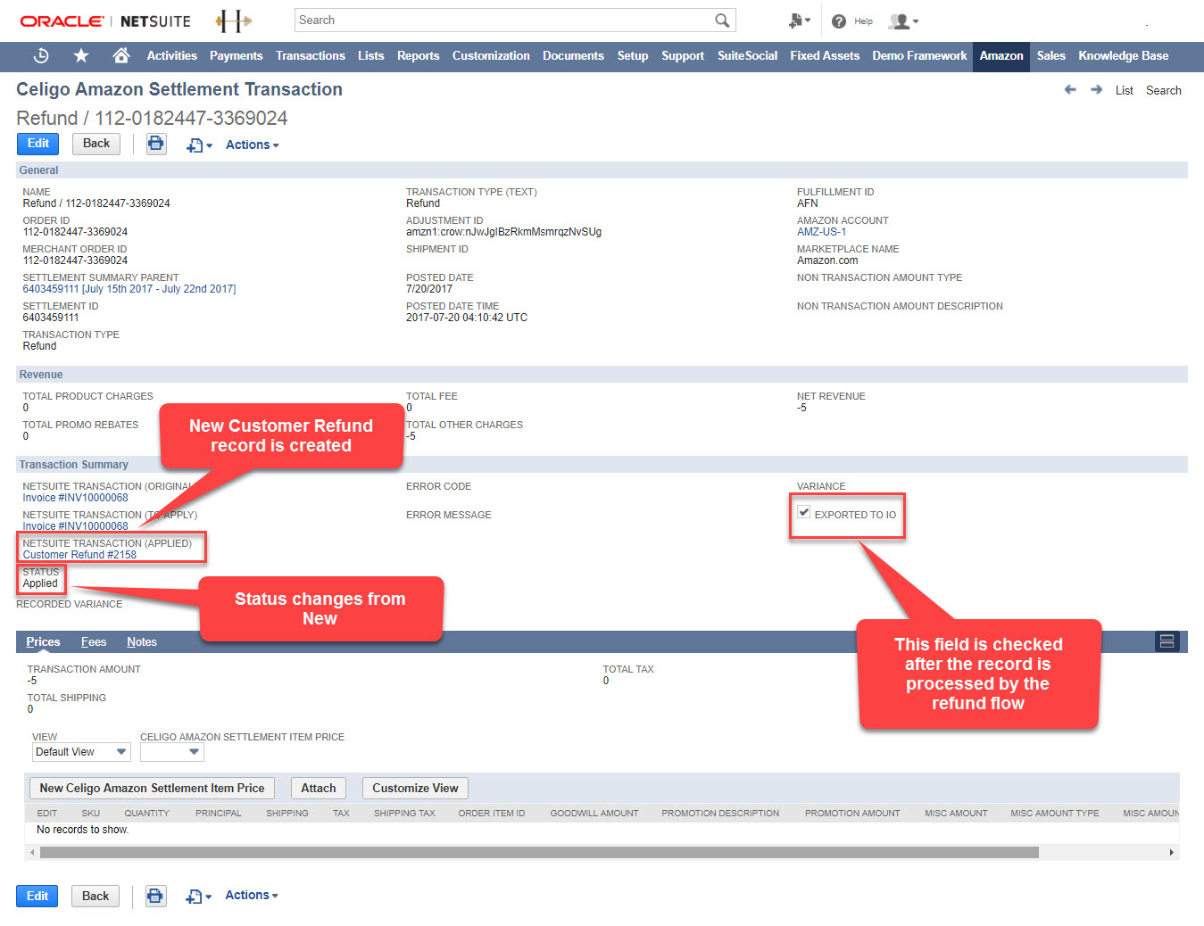The height and width of the screenshot is (926, 1204).
Task: Click the top Edit button
Action: (x=37, y=144)
